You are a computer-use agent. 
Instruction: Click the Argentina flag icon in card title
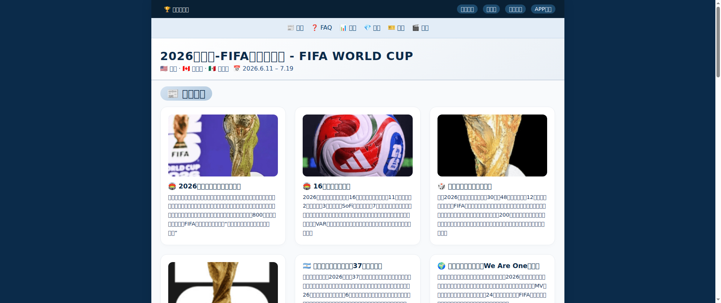[x=307, y=266]
